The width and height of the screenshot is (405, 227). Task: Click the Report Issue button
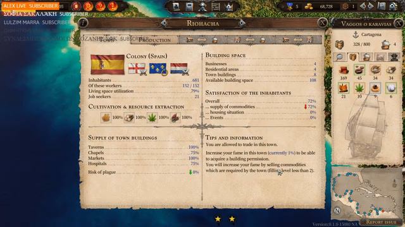381,222
